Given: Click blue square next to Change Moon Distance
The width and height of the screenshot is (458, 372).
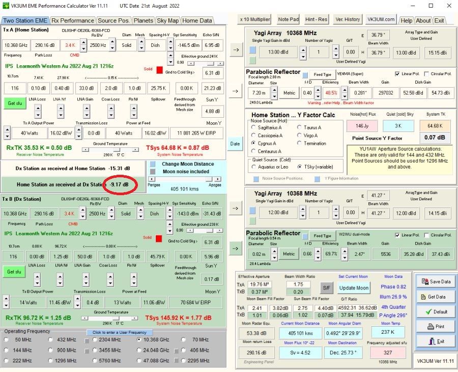Looking at the screenshot, I should [153, 164].
